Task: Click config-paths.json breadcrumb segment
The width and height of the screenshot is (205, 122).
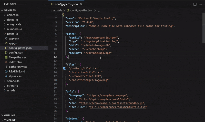Action: coord(82,10)
